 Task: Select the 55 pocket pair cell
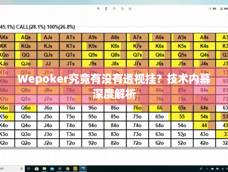[182, 117]
